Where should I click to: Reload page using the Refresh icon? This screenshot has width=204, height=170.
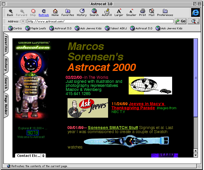point(44,11)
